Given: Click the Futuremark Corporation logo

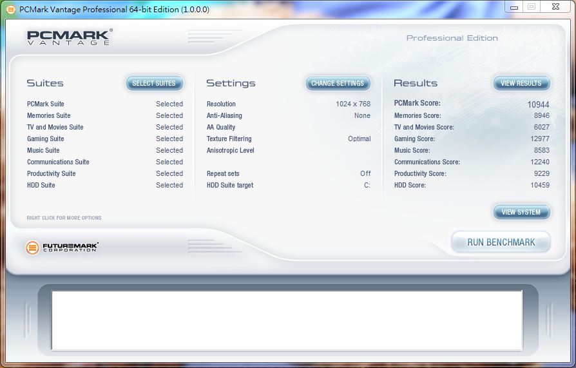Looking at the screenshot, I should click(x=62, y=247).
